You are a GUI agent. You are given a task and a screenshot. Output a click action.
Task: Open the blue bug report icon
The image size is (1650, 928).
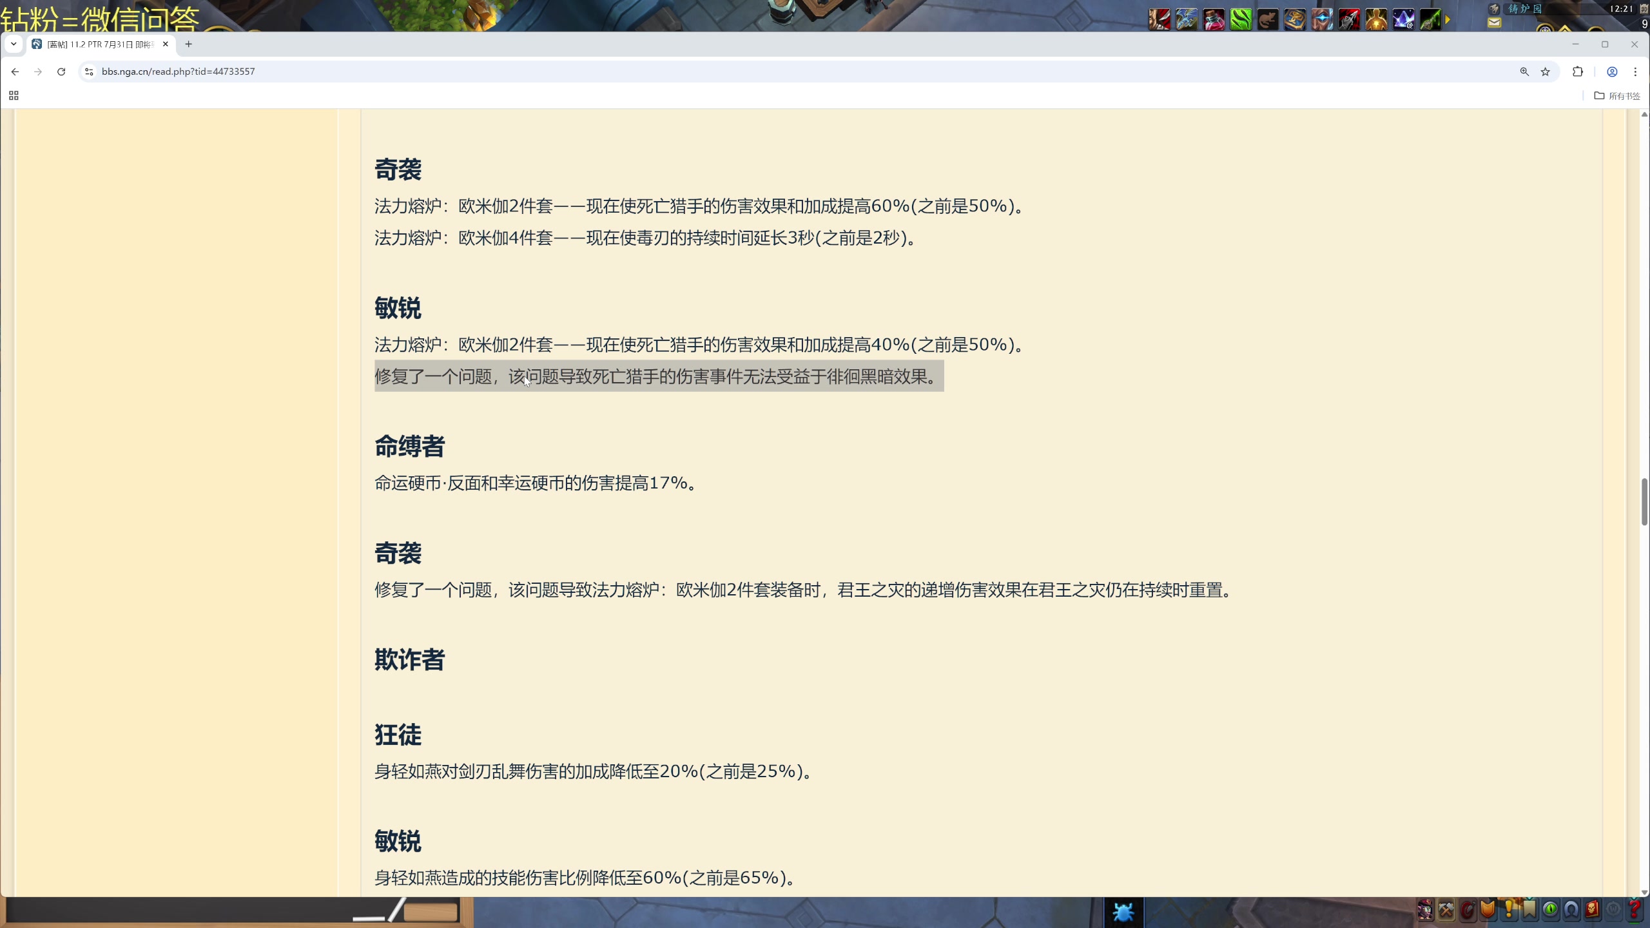pos(1123,913)
